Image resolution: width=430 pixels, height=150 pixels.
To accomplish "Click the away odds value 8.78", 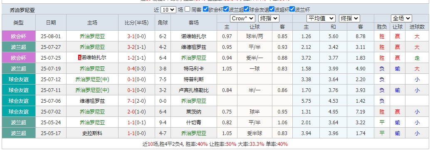I will 361,36.
